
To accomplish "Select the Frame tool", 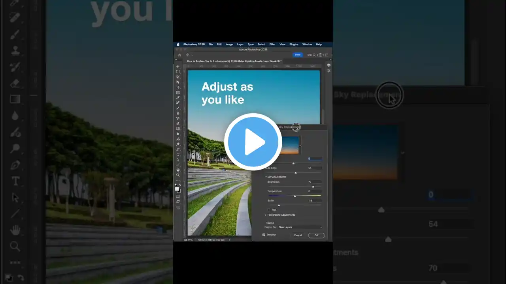I will pyautogui.click(x=178, y=92).
